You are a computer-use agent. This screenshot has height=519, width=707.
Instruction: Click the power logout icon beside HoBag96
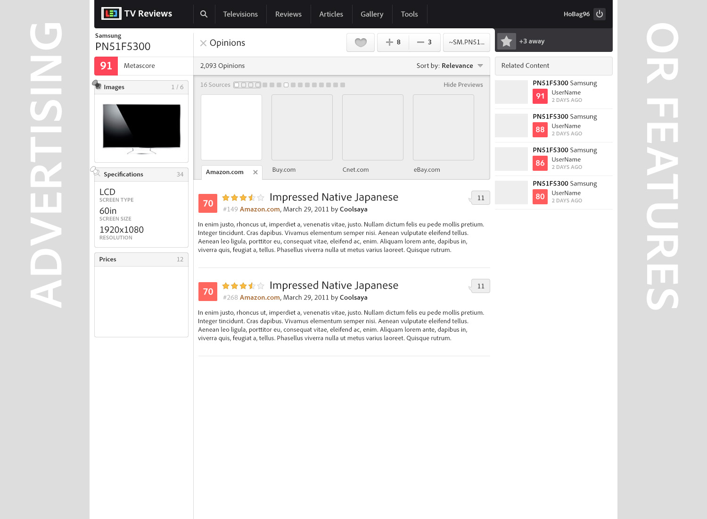pos(600,14)
